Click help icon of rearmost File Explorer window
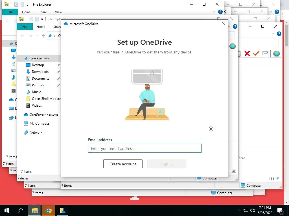The image size is (289, 216). [x=220, y=12]
